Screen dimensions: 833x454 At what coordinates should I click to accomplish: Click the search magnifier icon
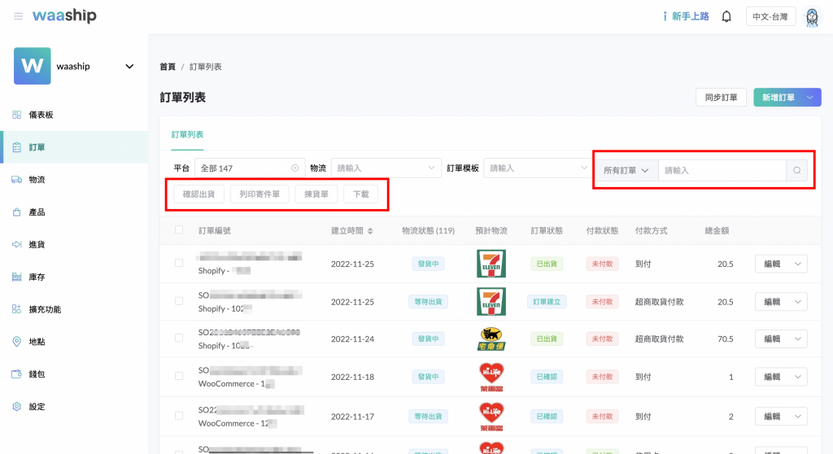point(796,170)
